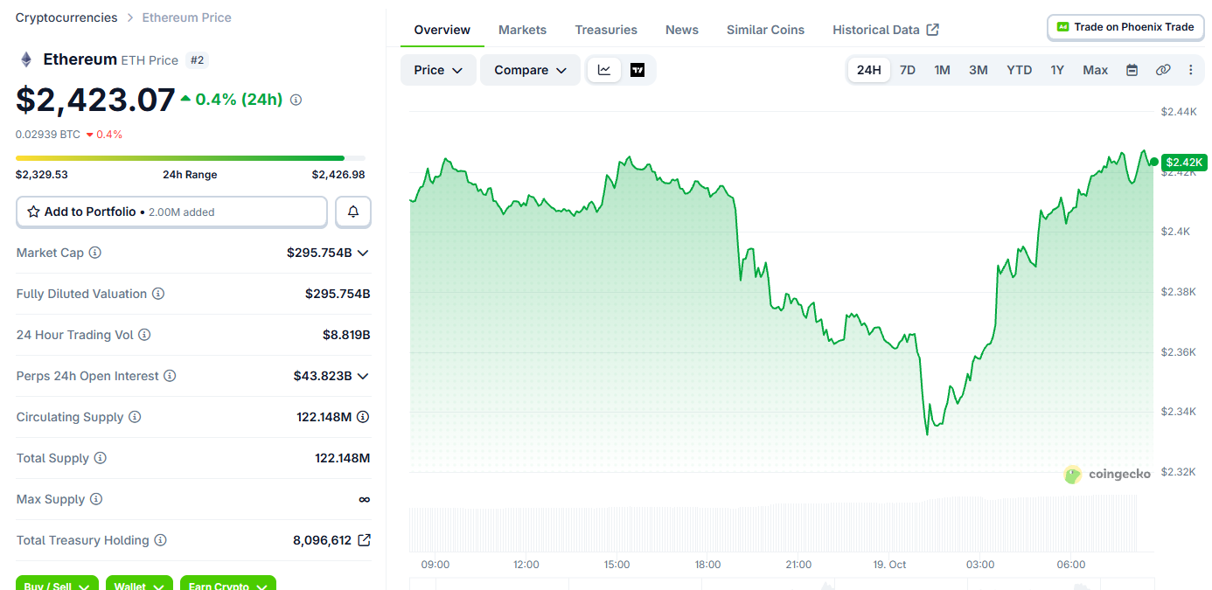Switch to Similar Coins tab
The height and width of the screenshot is (590, 1212).
[765, 30]
